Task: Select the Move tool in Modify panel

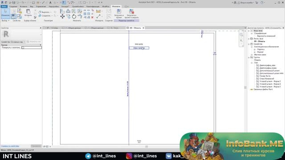Action: (x=62, y=17)
